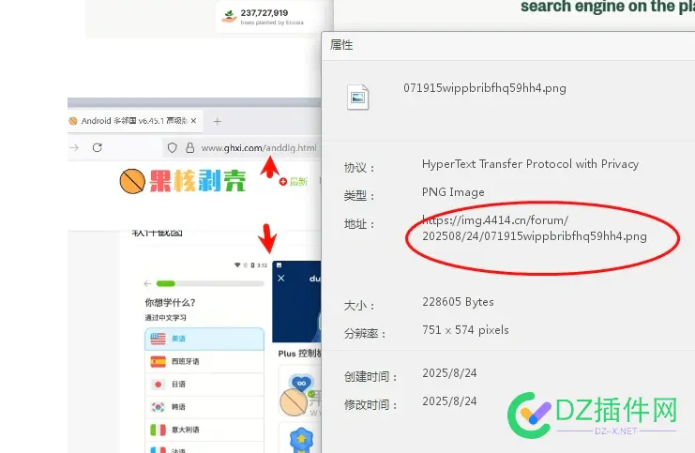Screen dimensions: 695x453
Task: Click the South Korea flag icon
Action: point(158,407)
